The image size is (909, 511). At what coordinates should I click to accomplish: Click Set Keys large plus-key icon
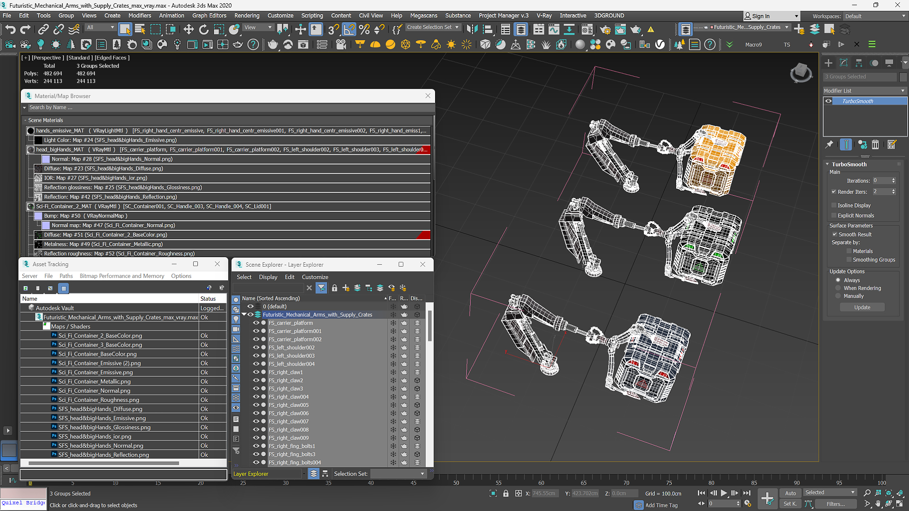pos(767,498)
